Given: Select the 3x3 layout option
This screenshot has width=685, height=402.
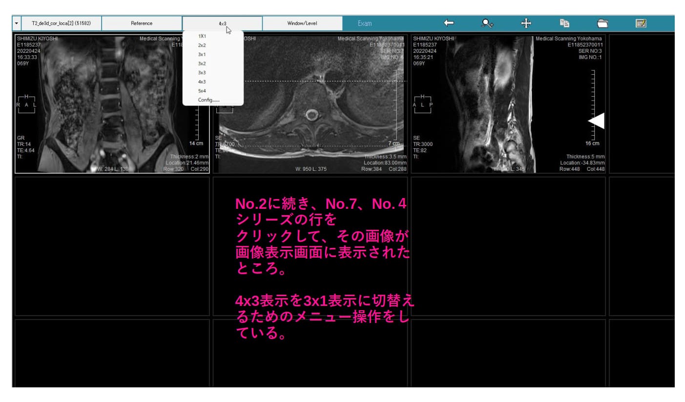Looking at the screenshot, I should click(x=201, y=72).
